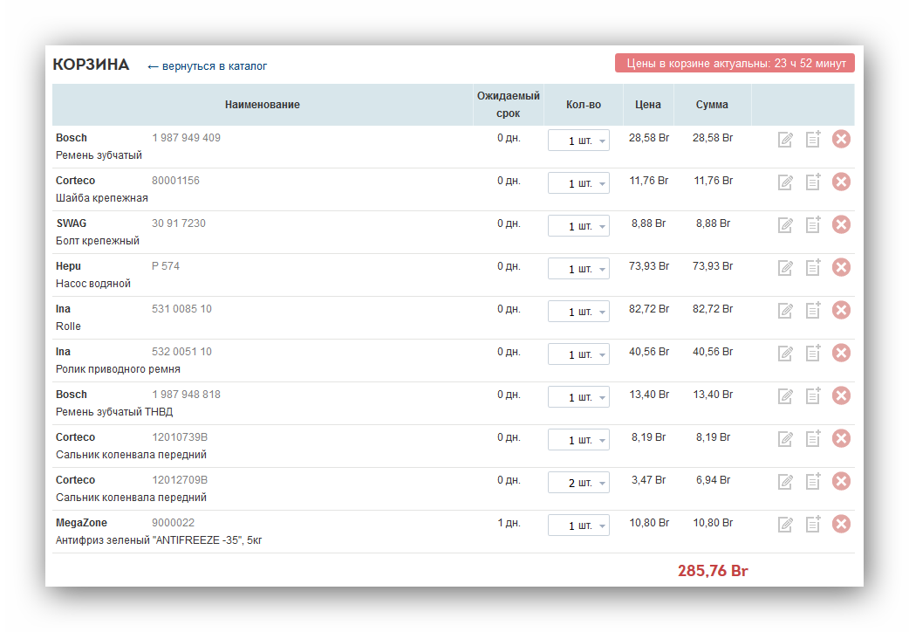Change the quantity for Bosch 1 987 948 818
This screenshot has width=909, height=632.
[x=578, y=397]
